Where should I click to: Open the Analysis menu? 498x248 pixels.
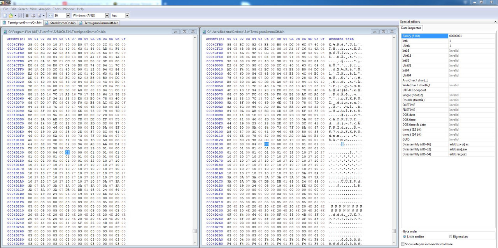[x=45, y=9]
